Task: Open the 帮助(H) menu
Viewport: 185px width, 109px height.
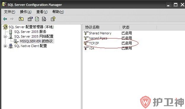Action: [x=58, y=12]
